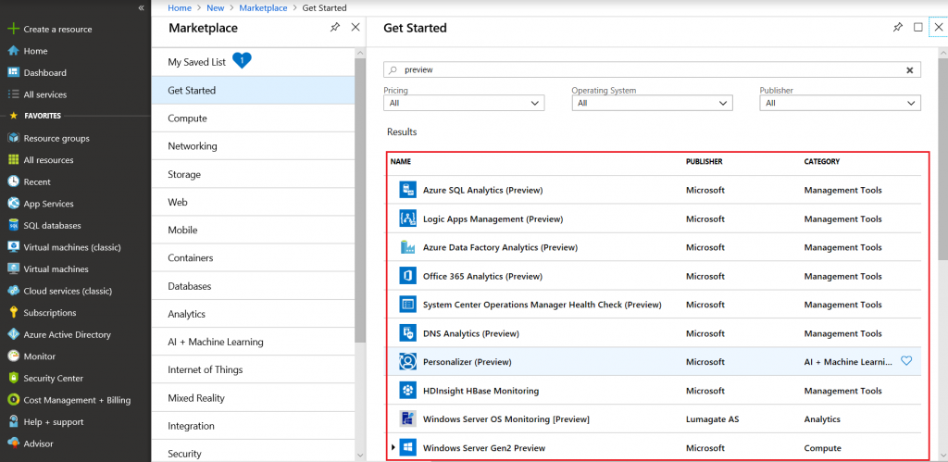Open the Operating System dropdown
The image size is (948, 462).
[652, 103]
